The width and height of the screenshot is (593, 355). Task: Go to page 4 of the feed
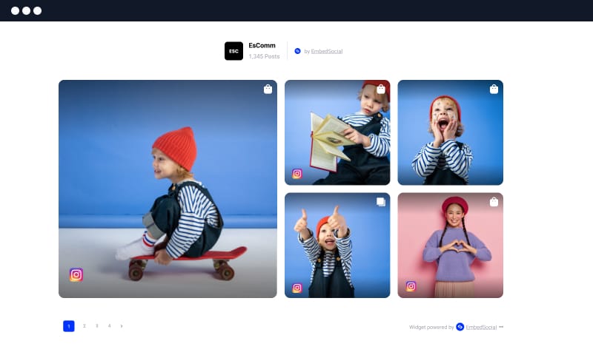[109, 326]
